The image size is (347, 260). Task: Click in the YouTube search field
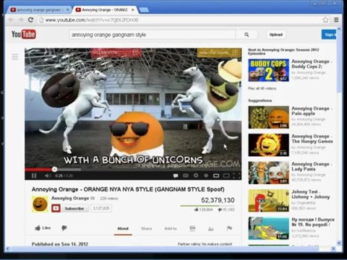(153, 35)
